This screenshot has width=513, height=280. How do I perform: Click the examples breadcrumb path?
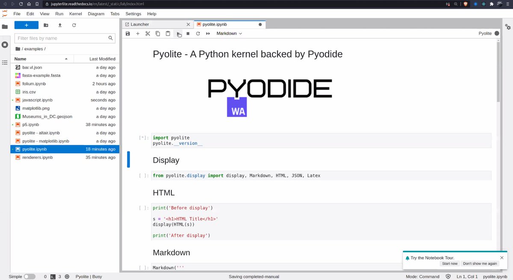click(35, 49)
